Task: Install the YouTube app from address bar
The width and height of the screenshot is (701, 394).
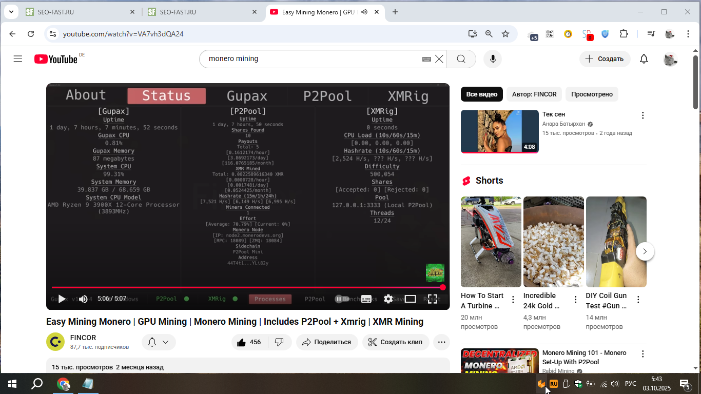Action: click(473, 34)
